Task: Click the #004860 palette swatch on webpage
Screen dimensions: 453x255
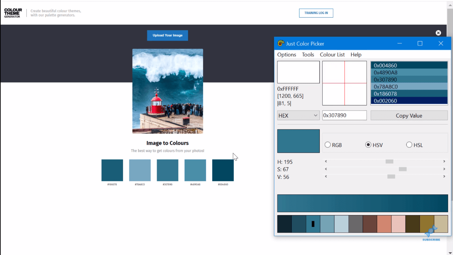Action: 223,170
